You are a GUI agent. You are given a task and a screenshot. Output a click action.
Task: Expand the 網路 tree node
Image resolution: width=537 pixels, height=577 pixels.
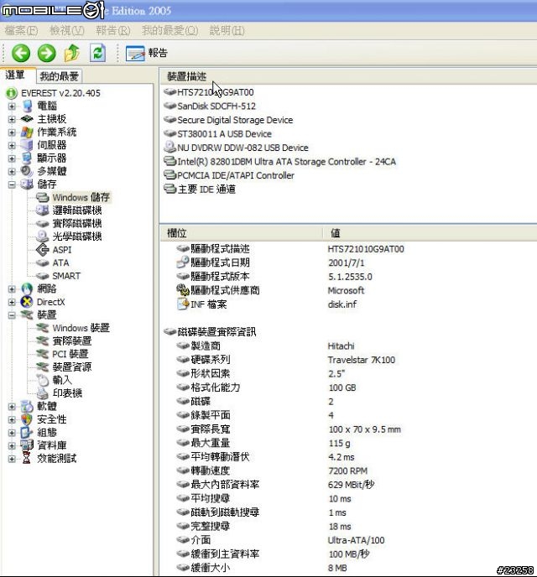12,289
